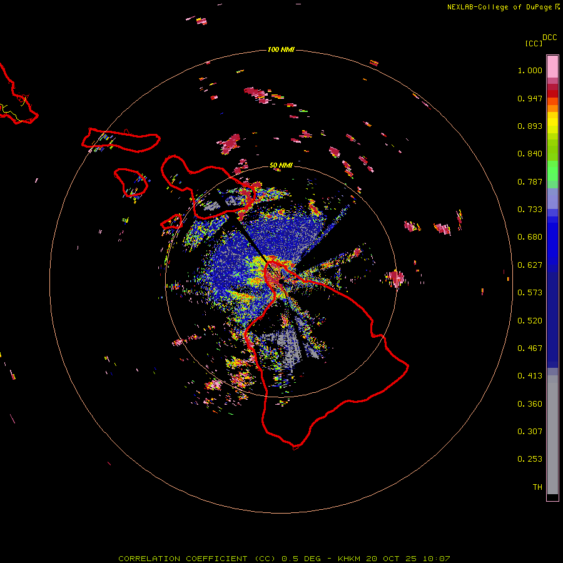
Task: Click the 0.467 color scale value
Action: [530, 348]
